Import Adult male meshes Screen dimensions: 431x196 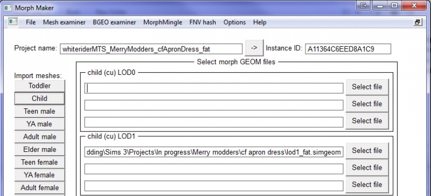point(39,137)
